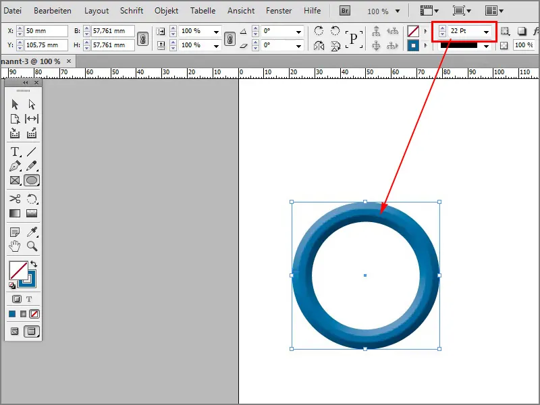The width and height of the screenshot is (540, 405).
Task: Select the Hand tool
Action: (x=15, y=246)
